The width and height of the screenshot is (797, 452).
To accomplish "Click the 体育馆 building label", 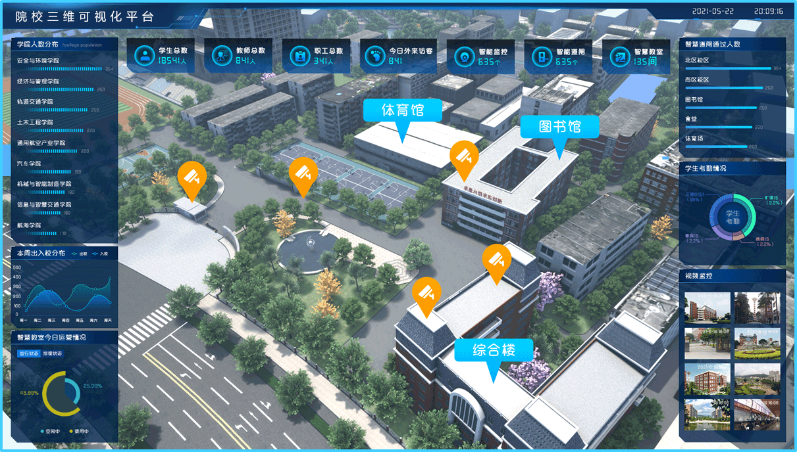I will pyautogui.click(x=402, y=110).
